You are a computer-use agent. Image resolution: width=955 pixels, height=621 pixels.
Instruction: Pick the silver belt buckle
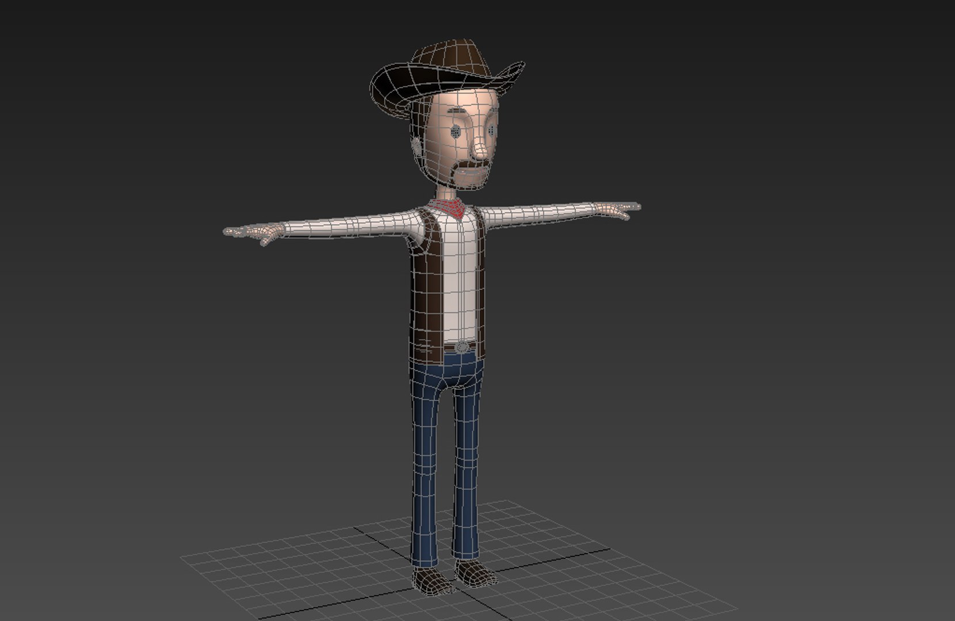(461, 347)
